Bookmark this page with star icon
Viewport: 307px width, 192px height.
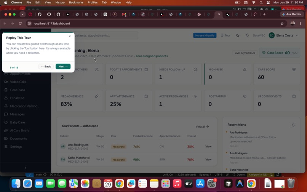pyautogui.click(x=282, y=24)
